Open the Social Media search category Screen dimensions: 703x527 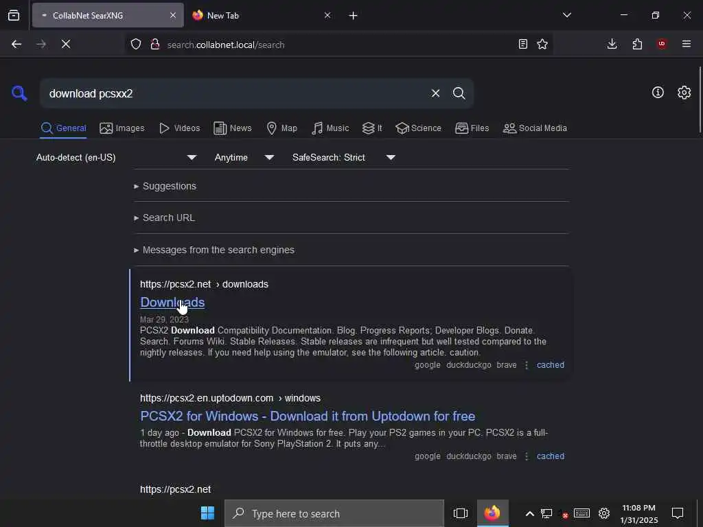click(x=535, y=128)
